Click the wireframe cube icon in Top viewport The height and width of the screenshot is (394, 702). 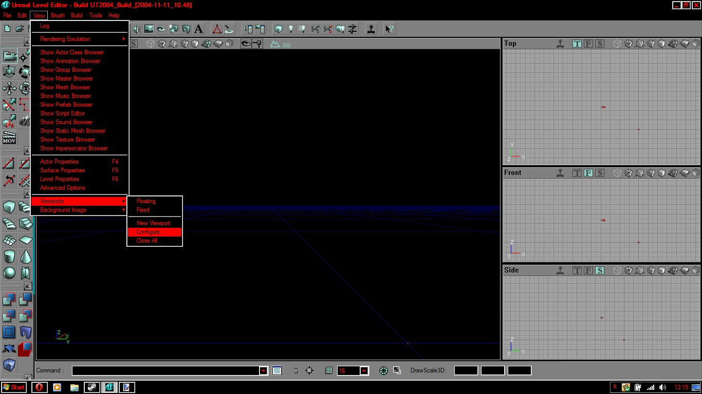[617, 44]
